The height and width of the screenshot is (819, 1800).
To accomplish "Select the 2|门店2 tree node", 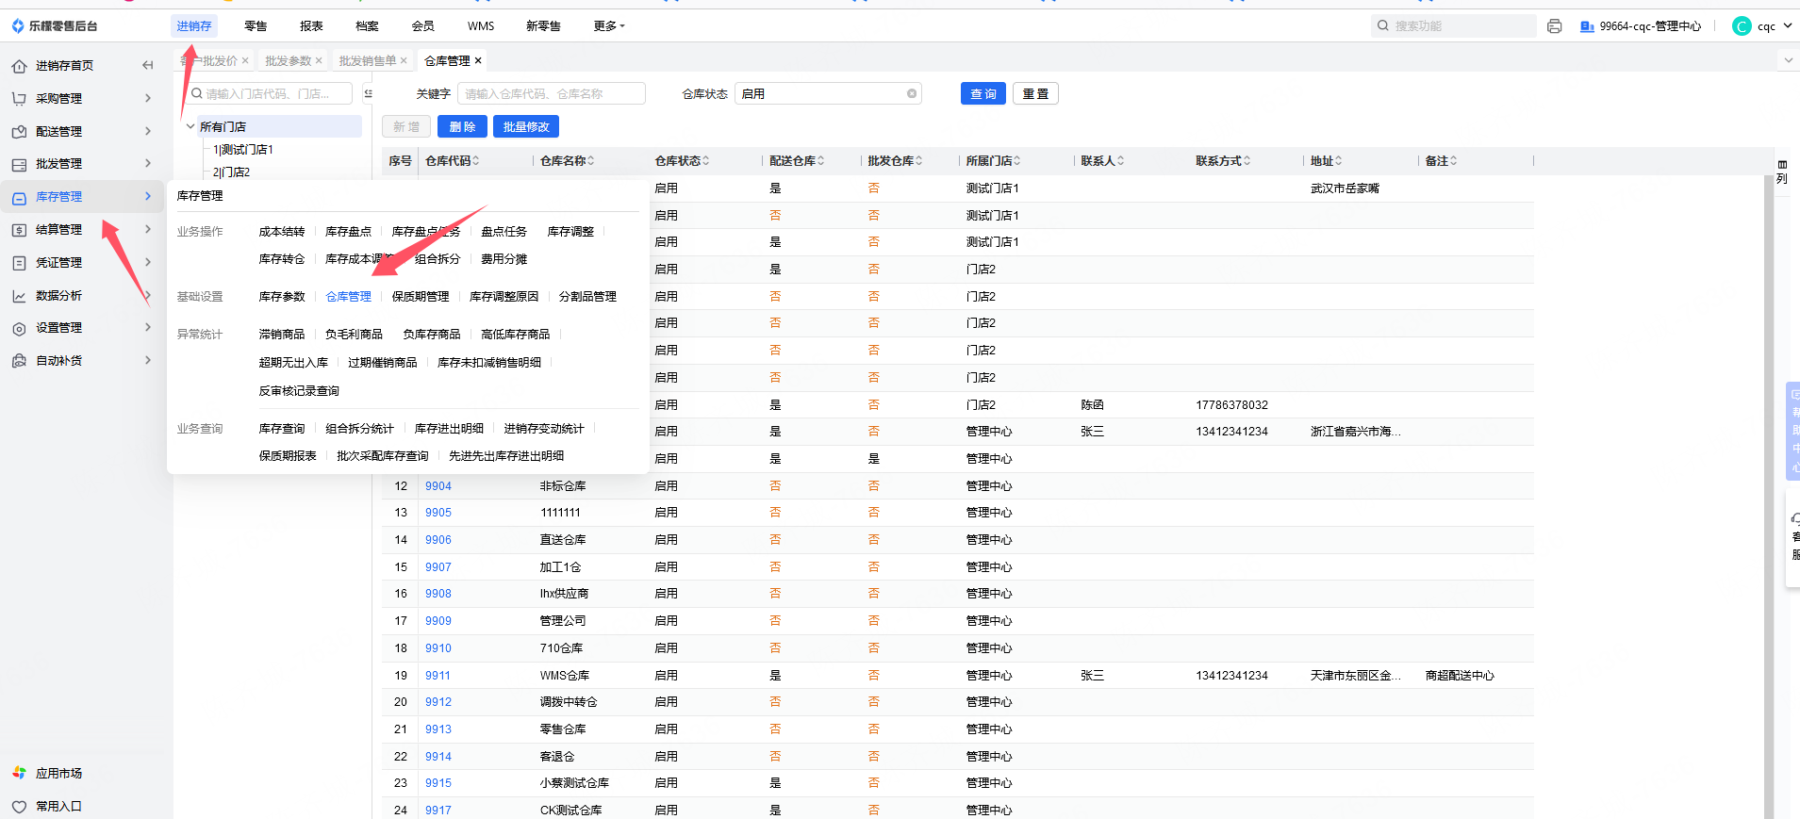I will tap(231, 172).
